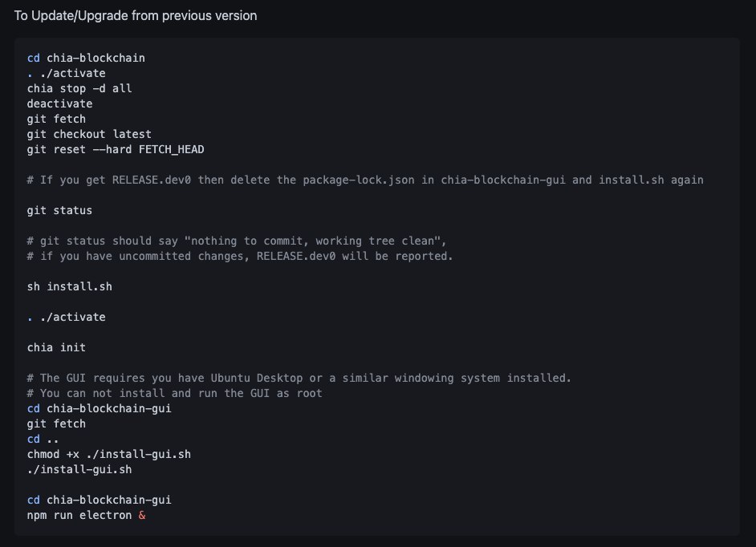
Task: Click the "cd chia-blockchain" first code line
Action: pyautogui.click(x=86, y=59)
